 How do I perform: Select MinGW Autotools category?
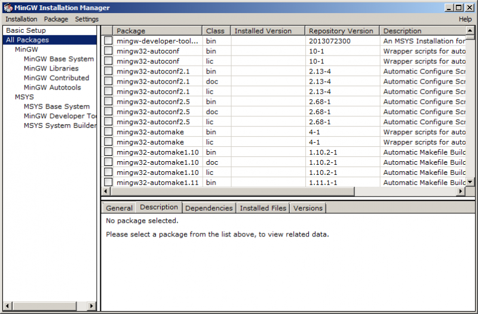pos(53,87)
